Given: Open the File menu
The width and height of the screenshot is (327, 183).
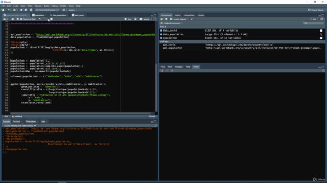Looking at the screenshot, I should pyautogui.click(x=3, y=6).
